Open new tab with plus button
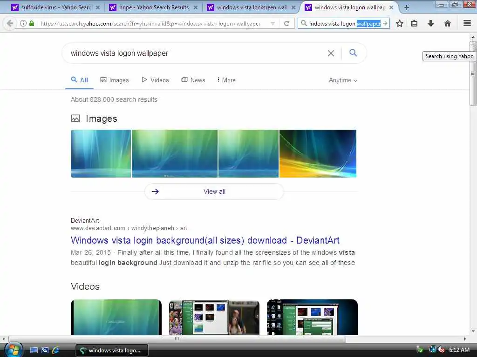477x357 pixels. click(x=407, y=7)
